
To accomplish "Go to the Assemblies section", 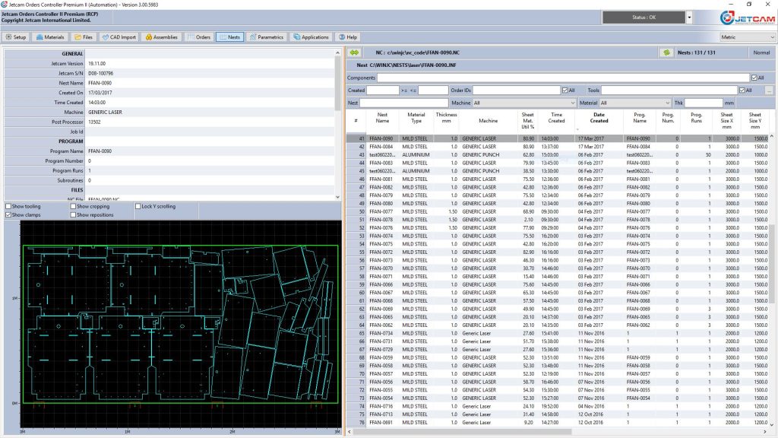I will pos(162,36).
